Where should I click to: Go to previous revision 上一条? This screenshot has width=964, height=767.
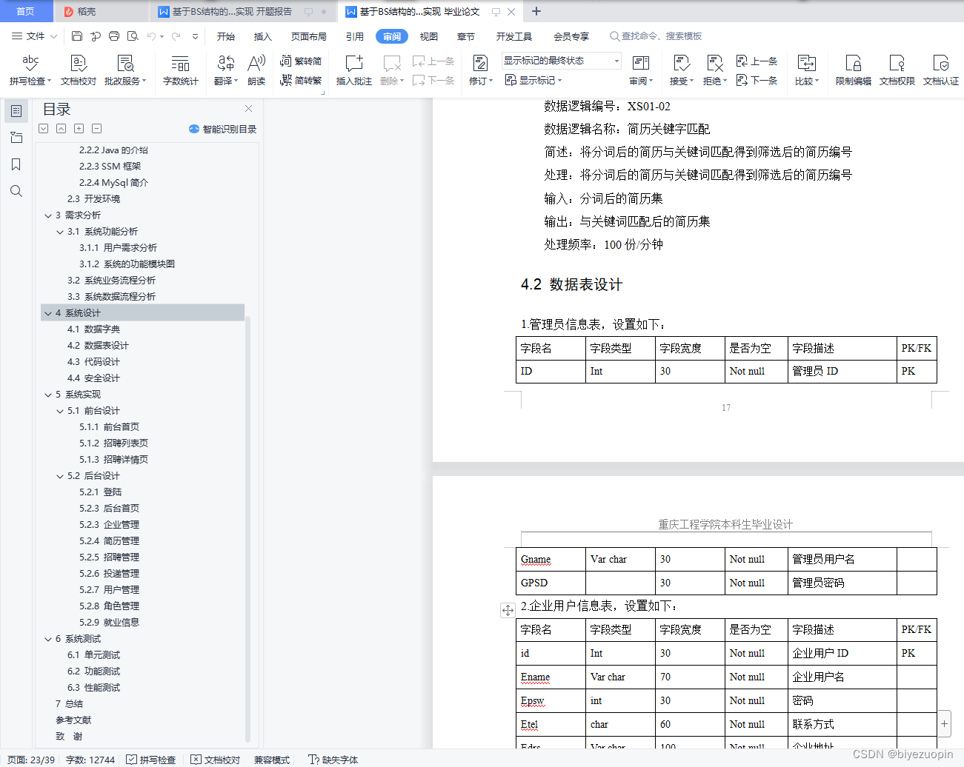pos(757,61)
